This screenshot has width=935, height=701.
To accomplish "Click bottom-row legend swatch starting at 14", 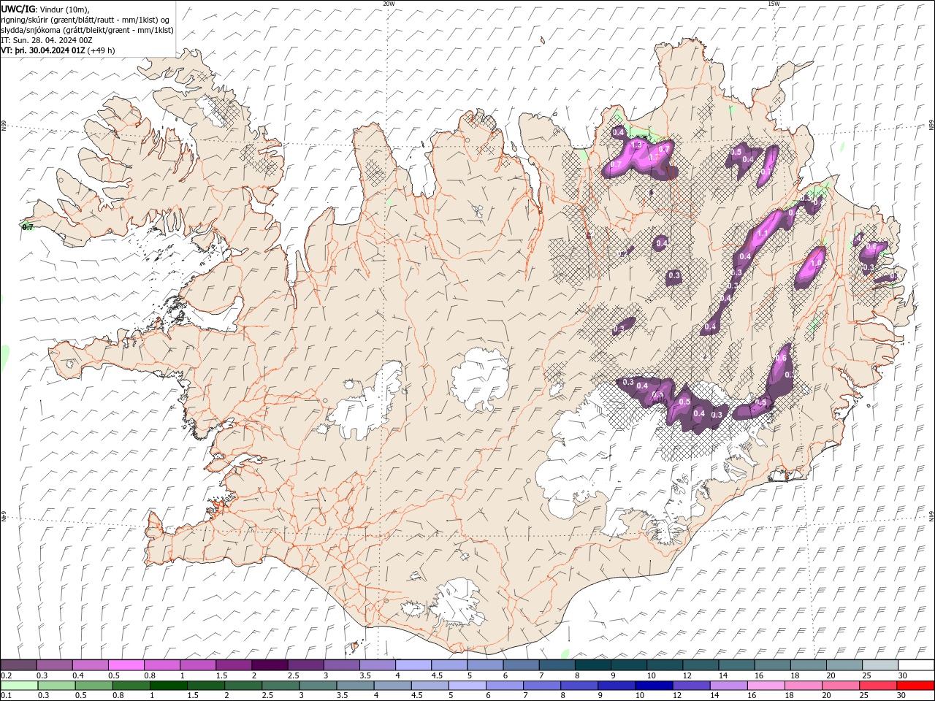I will (728, 686).
